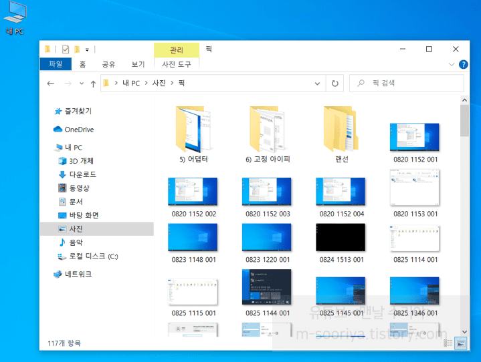Open the 사진 도구 ribbon tab
Image resolution: width=481 pixels, height=362 pixels.
pyautogui.click(x=177, y=64)
